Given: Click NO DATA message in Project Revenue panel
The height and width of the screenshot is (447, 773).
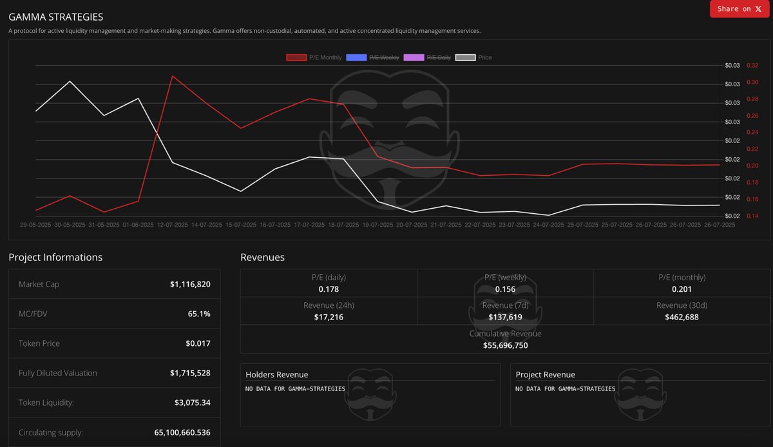Looking at the screenshot, I should click(566, 389).
